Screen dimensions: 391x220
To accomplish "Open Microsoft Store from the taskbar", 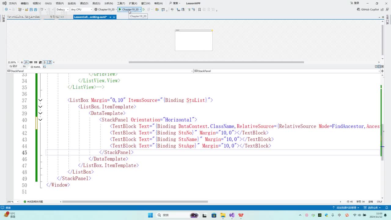I will [x=214, y=215].
